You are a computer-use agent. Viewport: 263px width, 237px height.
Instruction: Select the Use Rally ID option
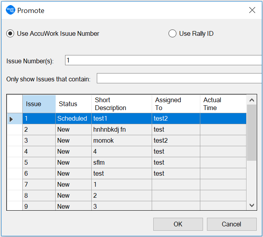point(172,34)
